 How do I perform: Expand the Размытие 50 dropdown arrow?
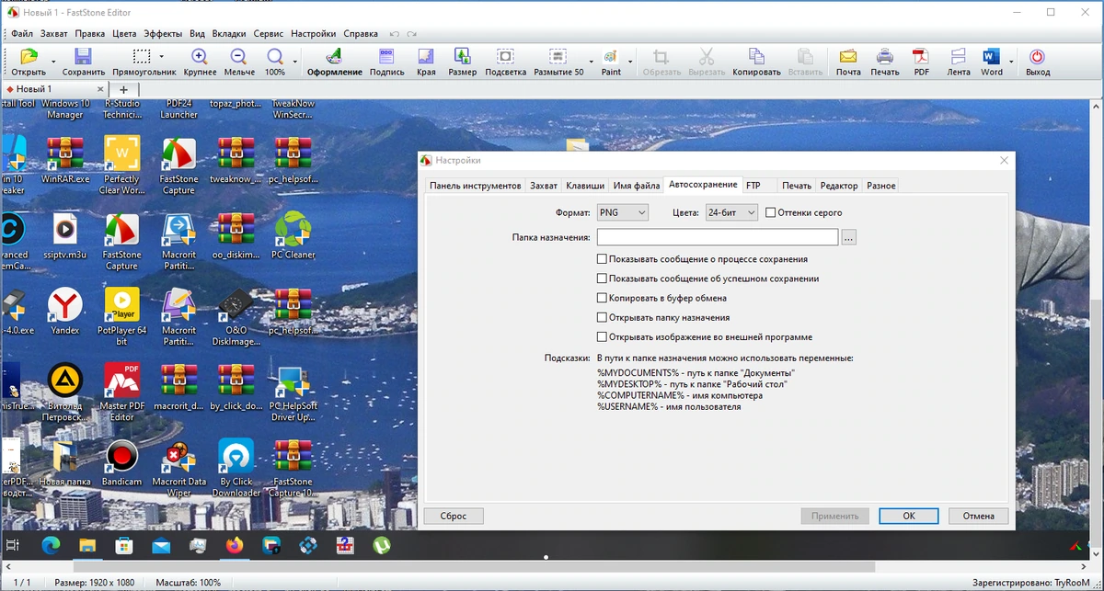pos(591,63)
